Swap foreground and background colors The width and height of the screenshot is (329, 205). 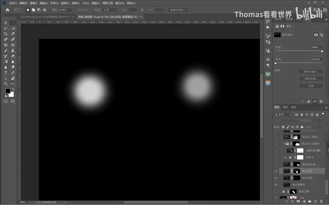[x=13, y=89]
